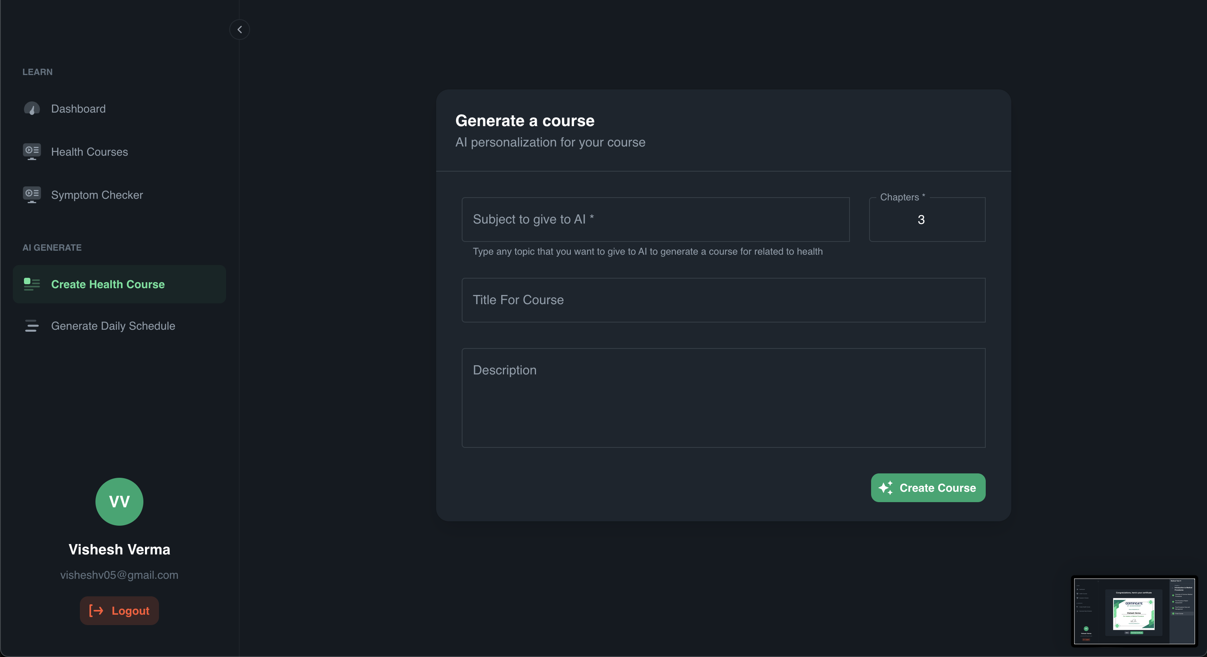Click into the Title For Course field
1207x657 pixels.
(723, 300)
